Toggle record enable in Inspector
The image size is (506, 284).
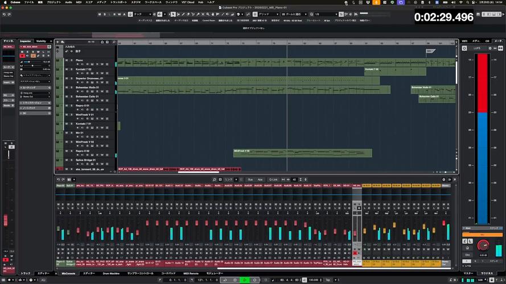pos(22,56)
